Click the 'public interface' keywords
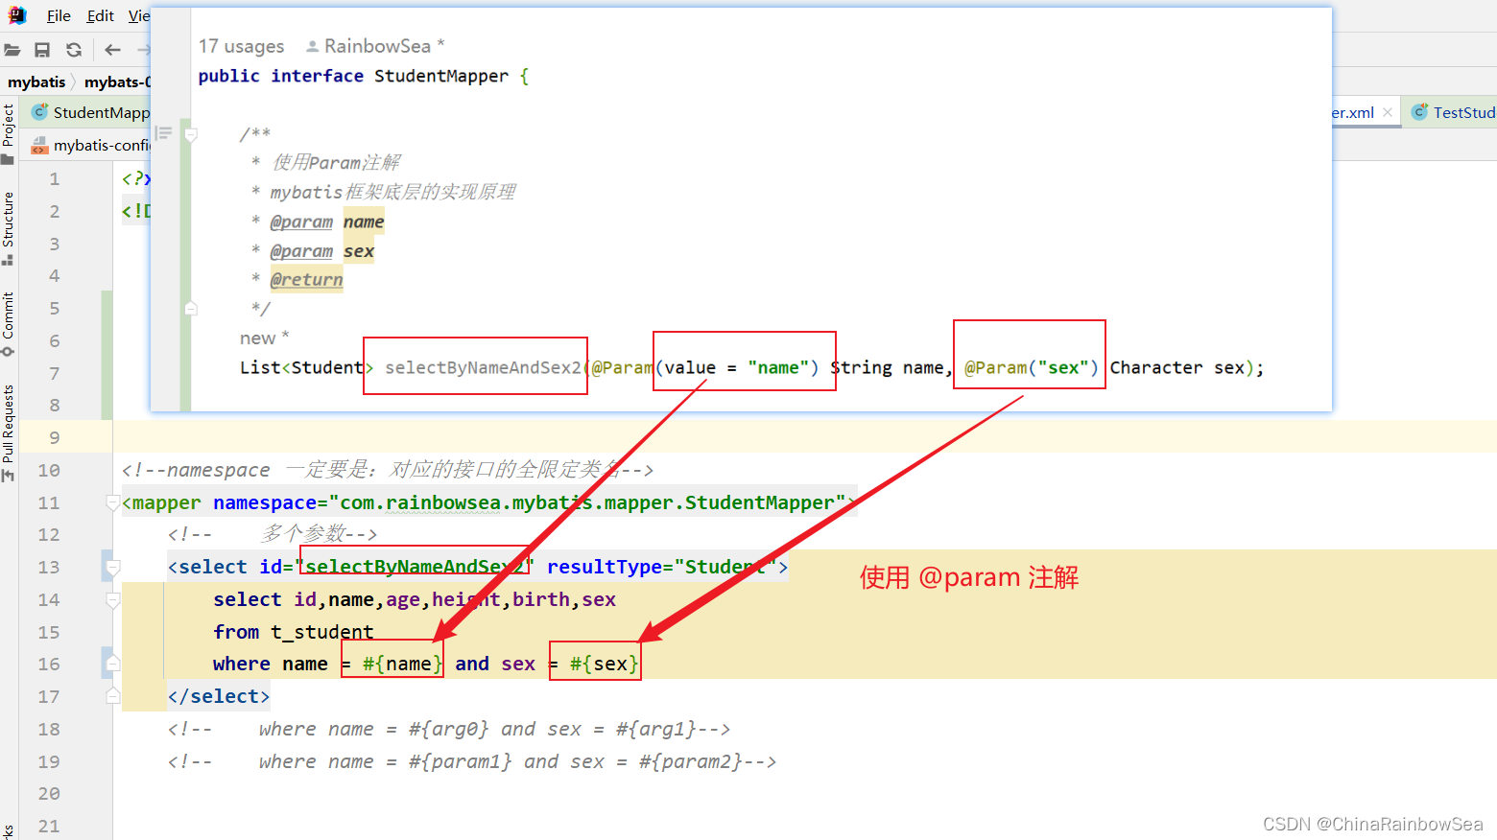 pyautogui.click(x=280, y=76)
